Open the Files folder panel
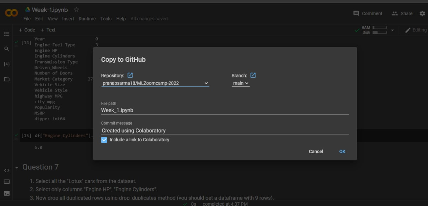Screen dimensions: 428x206 point(7,79)
